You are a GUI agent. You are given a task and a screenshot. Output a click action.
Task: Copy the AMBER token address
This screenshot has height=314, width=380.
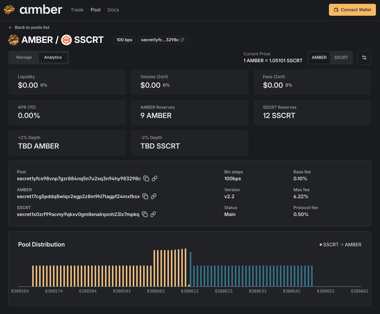[145, 196]
